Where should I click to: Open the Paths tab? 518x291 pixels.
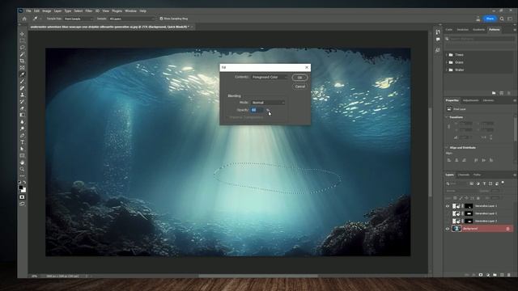[x=477, y=175]
